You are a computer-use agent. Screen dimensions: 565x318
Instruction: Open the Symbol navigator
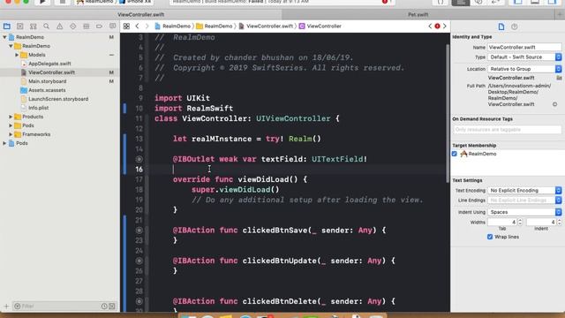(x=34, y=26)
